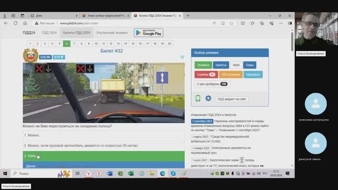The image size is (338, 190).
Task: Open the 100 сложных mode
Action: coord(231,74)
